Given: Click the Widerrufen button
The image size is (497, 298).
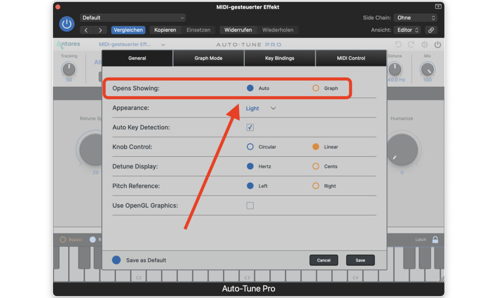Looking at the screenshot, I should 238,30.
